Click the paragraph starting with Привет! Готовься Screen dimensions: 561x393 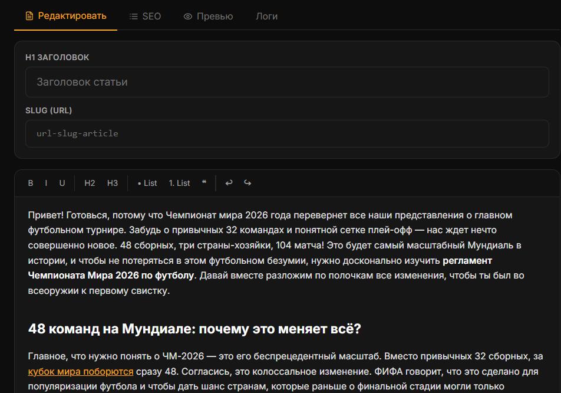click(276, 253)
